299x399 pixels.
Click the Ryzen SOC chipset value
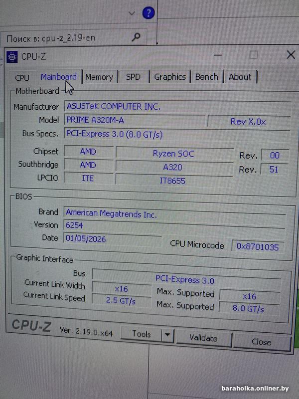click(174, 154)
